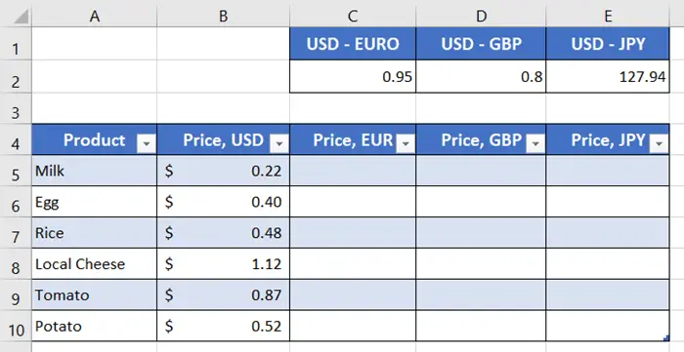Select the Price, EUR header cell
Image resolution: width=684 pixels, height=352 pixels.
point(353,139)
